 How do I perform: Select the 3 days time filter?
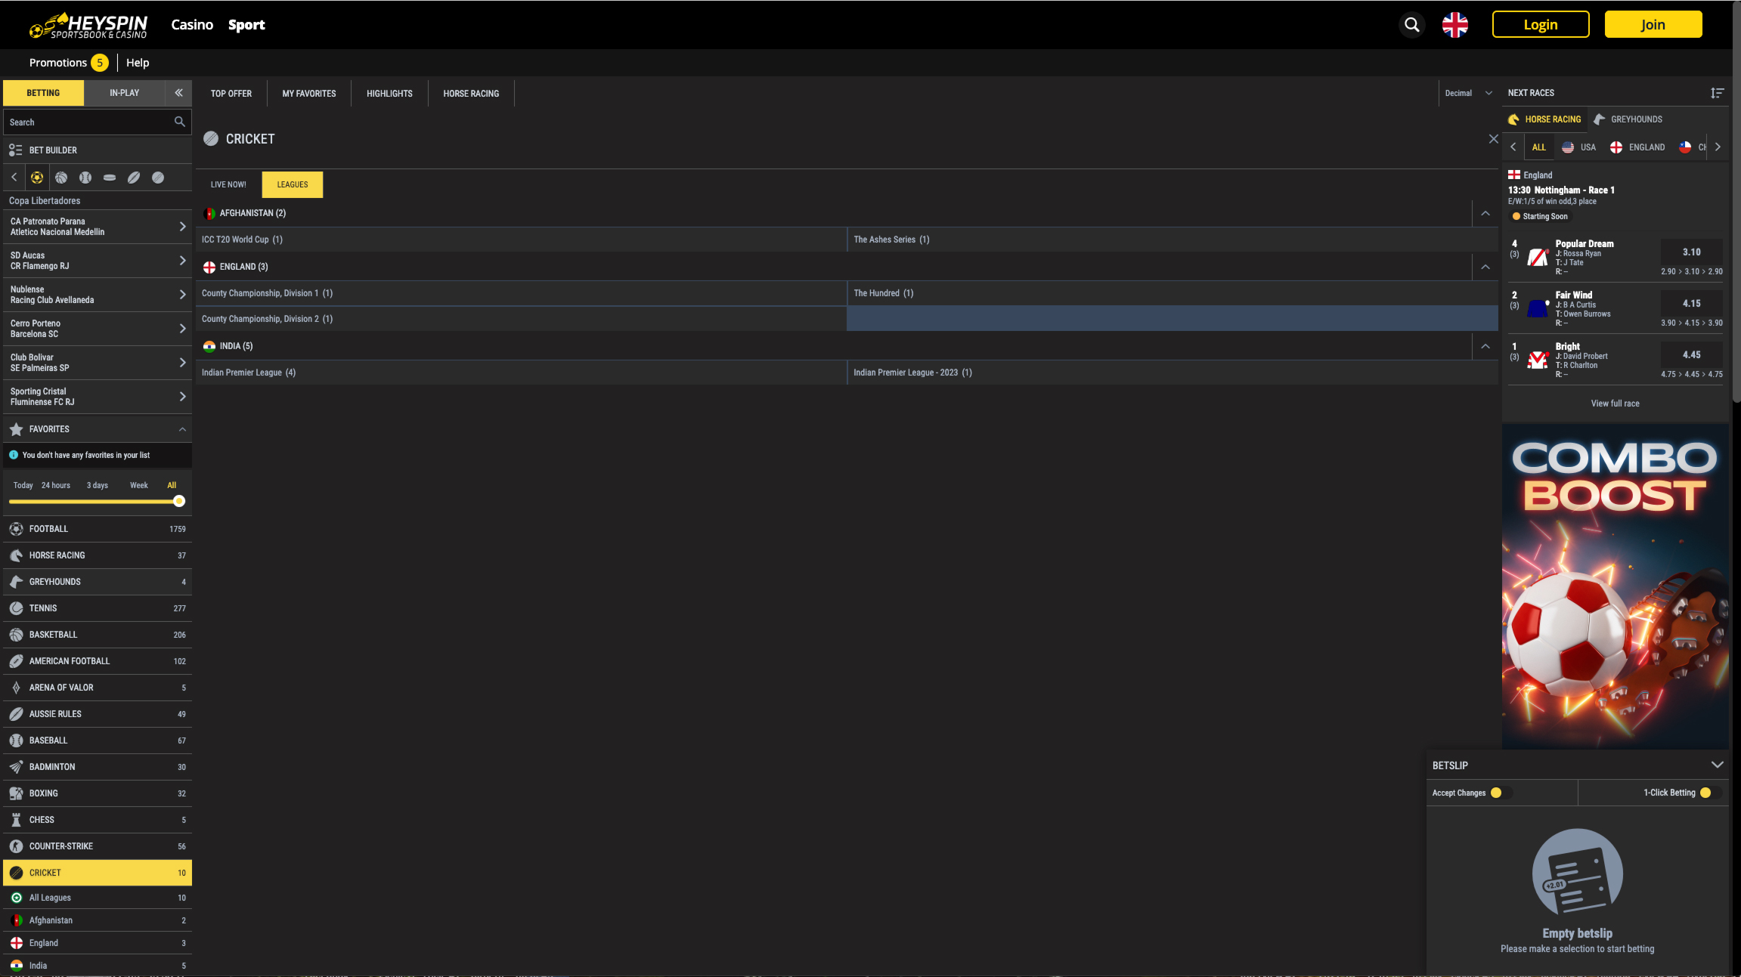pos(98,485)
